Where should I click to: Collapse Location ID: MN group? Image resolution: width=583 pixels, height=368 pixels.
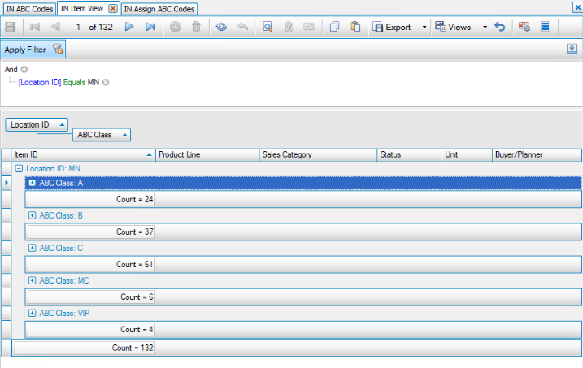click(19, 168)
